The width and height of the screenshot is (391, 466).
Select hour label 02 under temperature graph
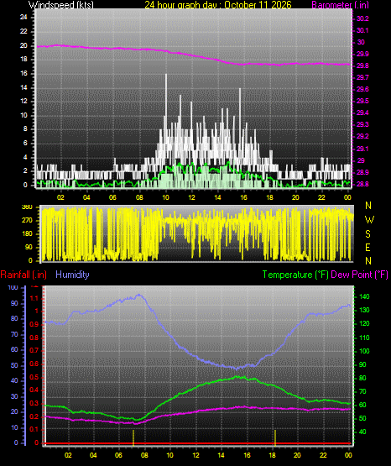click(68, 455)
